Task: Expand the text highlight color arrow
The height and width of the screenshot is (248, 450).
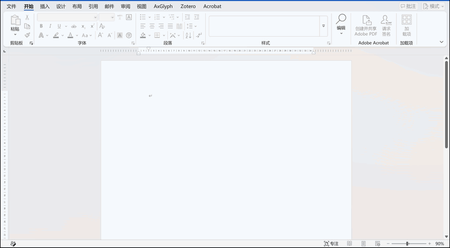Action: [63, 36]
